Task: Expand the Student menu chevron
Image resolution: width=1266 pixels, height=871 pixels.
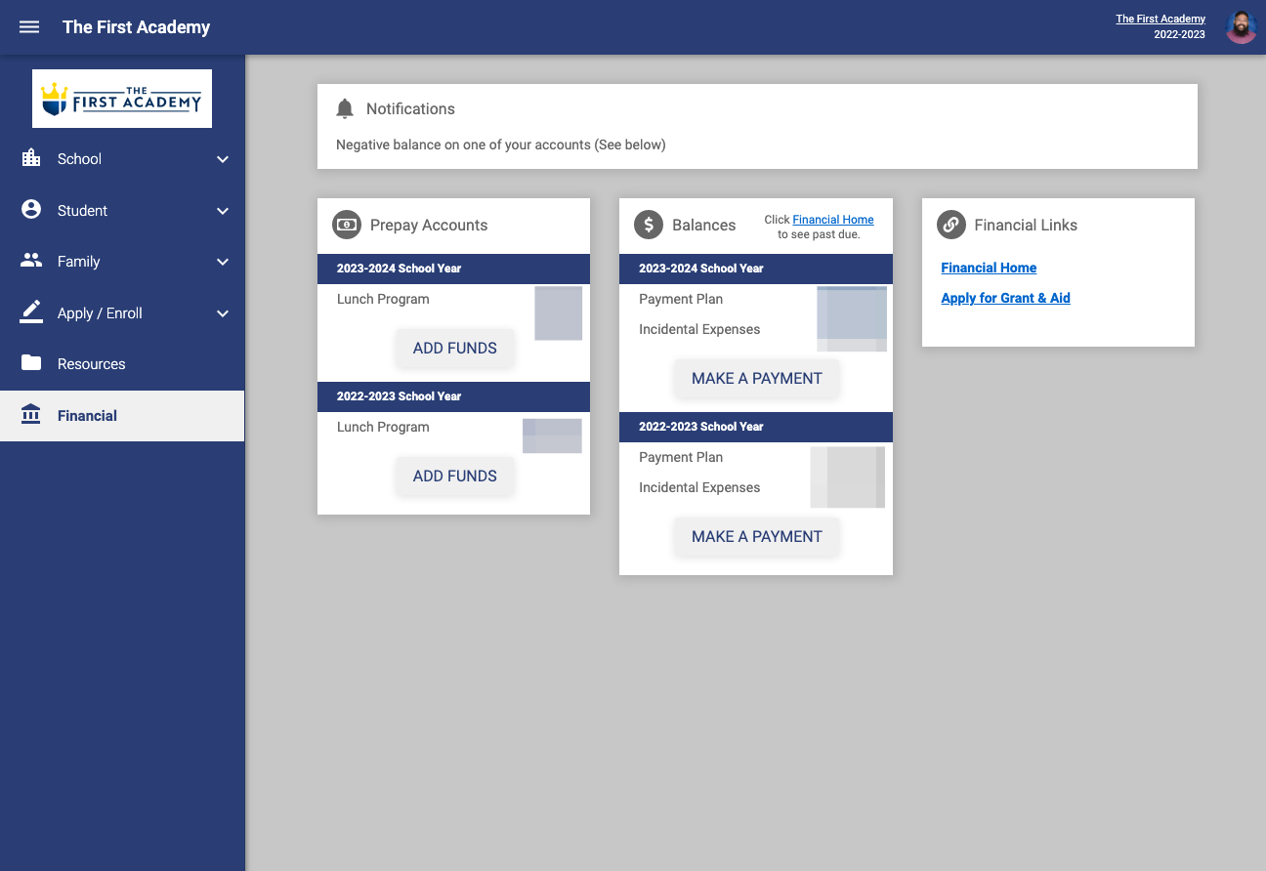Action: coord(223,211)
